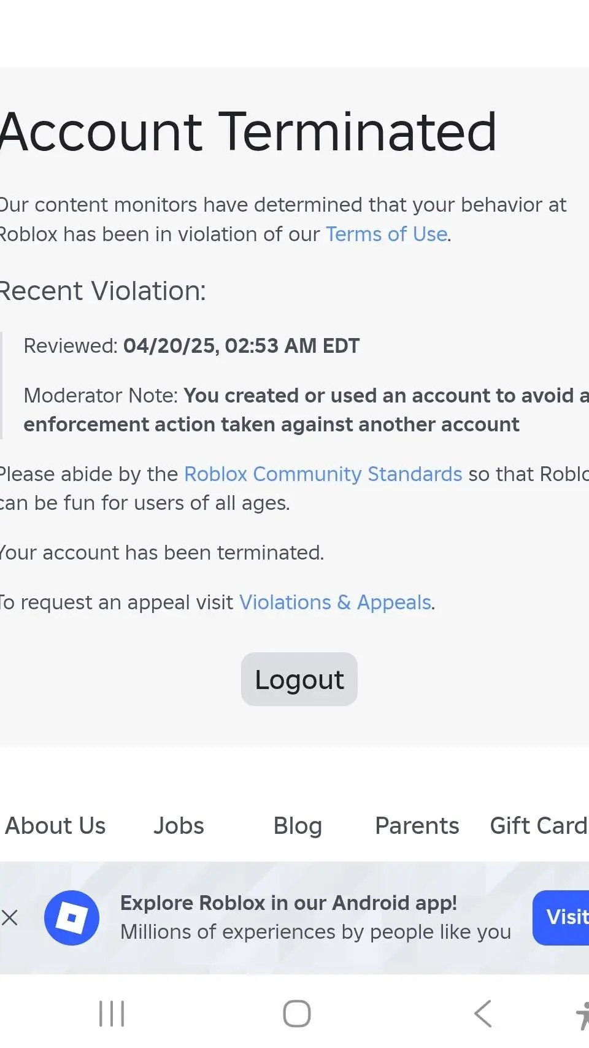Open the About Us footer link
589x1048 pixels.
[x=55, y=826]
